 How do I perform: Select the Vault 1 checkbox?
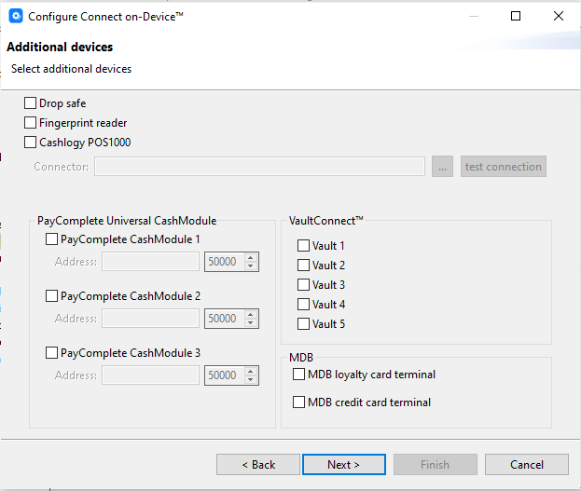coord(303,246)
